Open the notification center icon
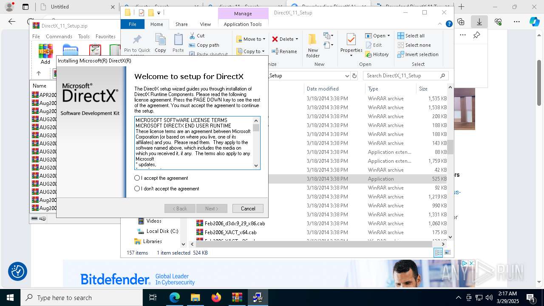The image size is (544, 306). 530,297
